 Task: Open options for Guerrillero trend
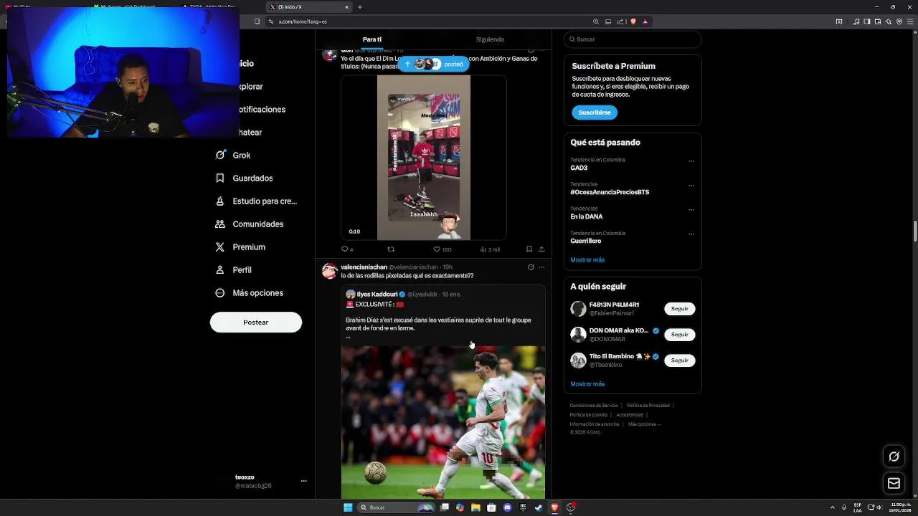tap(691, 234)
